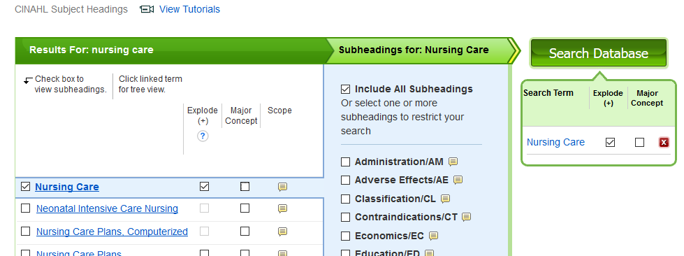The image size is (684, 256).
Task: Uncheck Explode for Nursing Care in search term panel
Action: point(610,142)
